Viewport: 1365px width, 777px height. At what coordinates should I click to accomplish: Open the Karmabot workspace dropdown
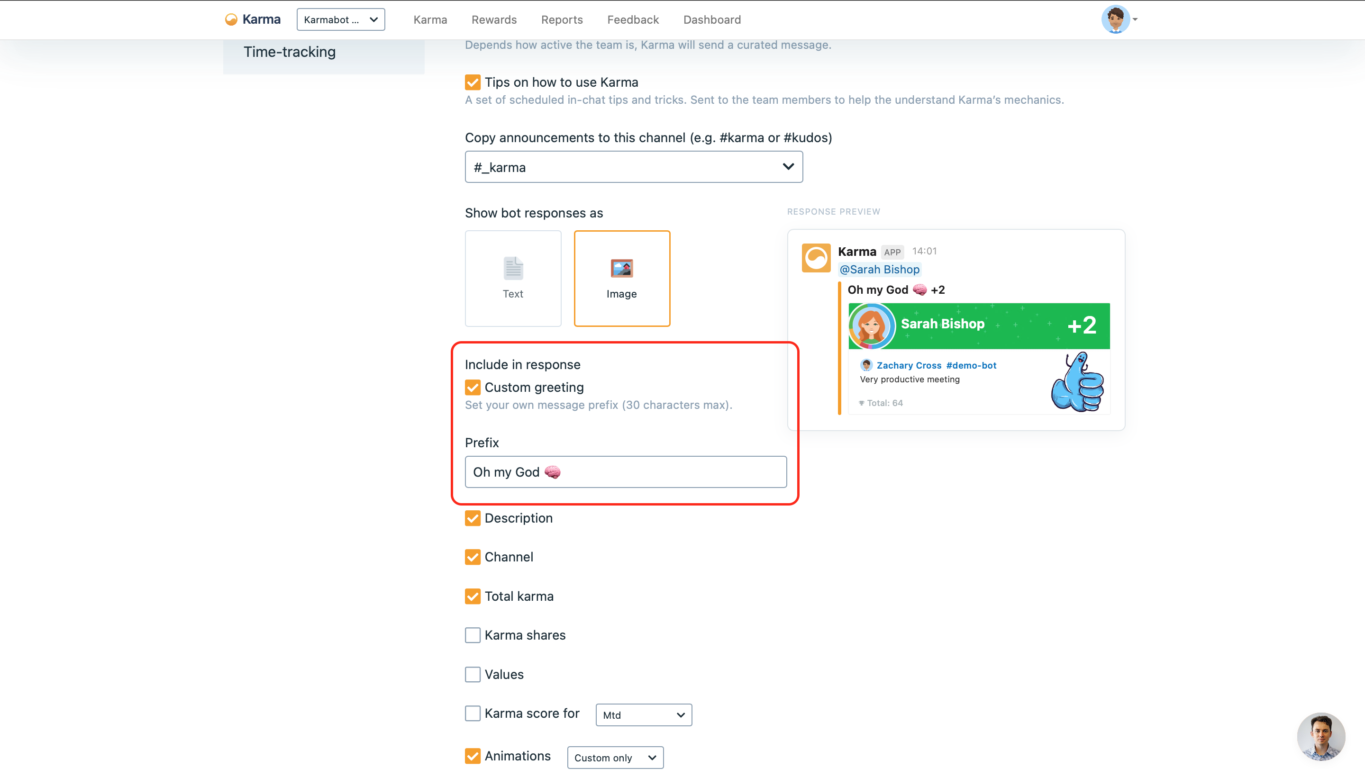[x=341, y=20]
